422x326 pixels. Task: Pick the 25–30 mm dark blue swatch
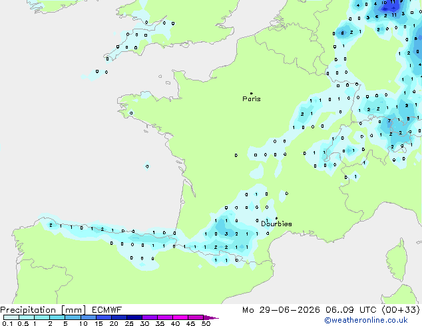click(x=134, y=317)
